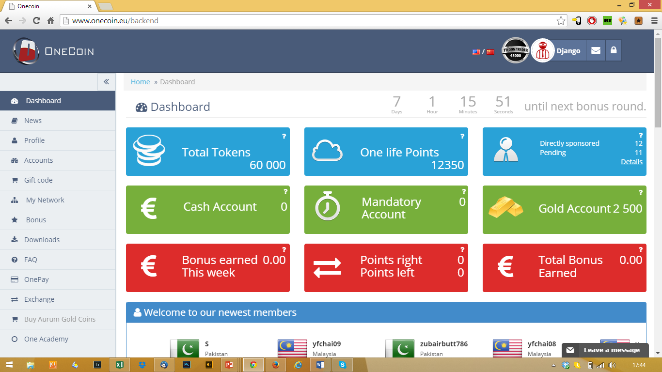Click help question mark on One life Points
The width and height of the screenshot is (662, 372).
click(462, 136)
